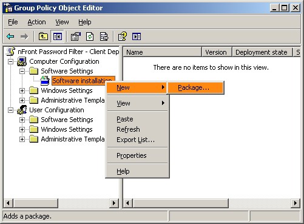Sort by the Version column header
The image size is (304, 224).
click(x=217, y=52)
